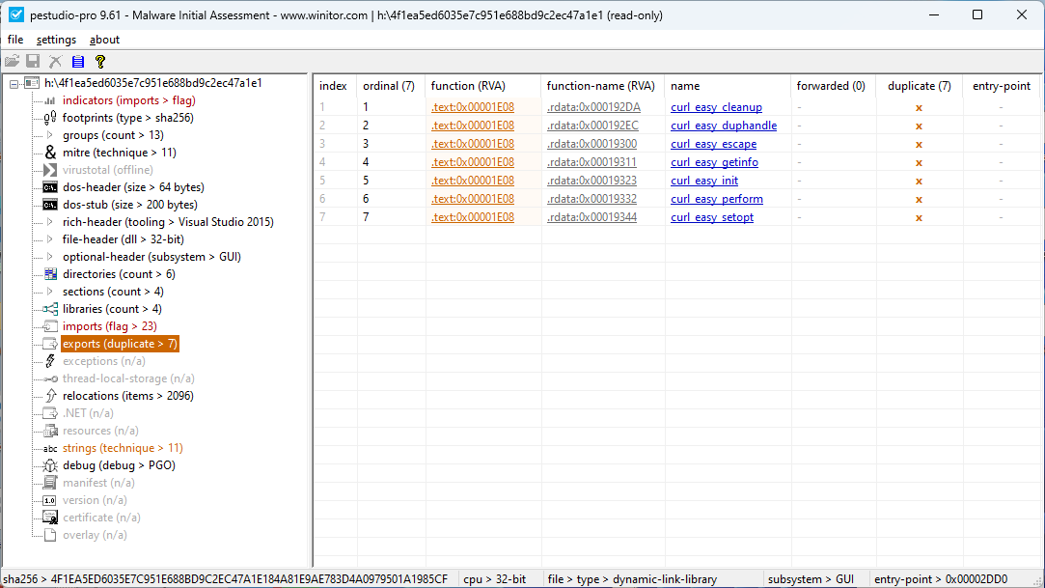
Task: Select the mitre ampersand icon
Action: coord(50,152)
